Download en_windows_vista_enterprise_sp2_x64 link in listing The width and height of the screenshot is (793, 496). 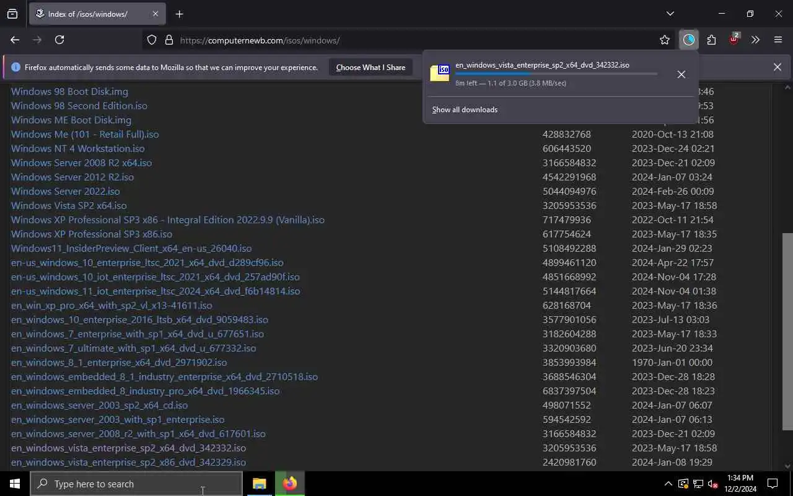pos(128,448)
